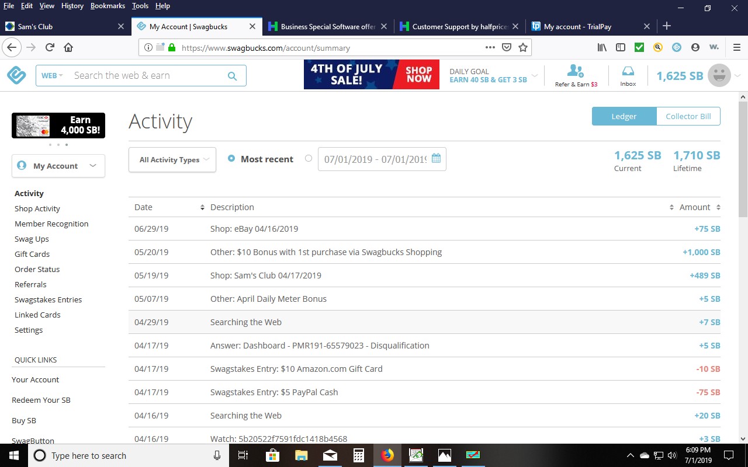
Task: Open the Swagbucks Inbox
Action: pos(628,75)
